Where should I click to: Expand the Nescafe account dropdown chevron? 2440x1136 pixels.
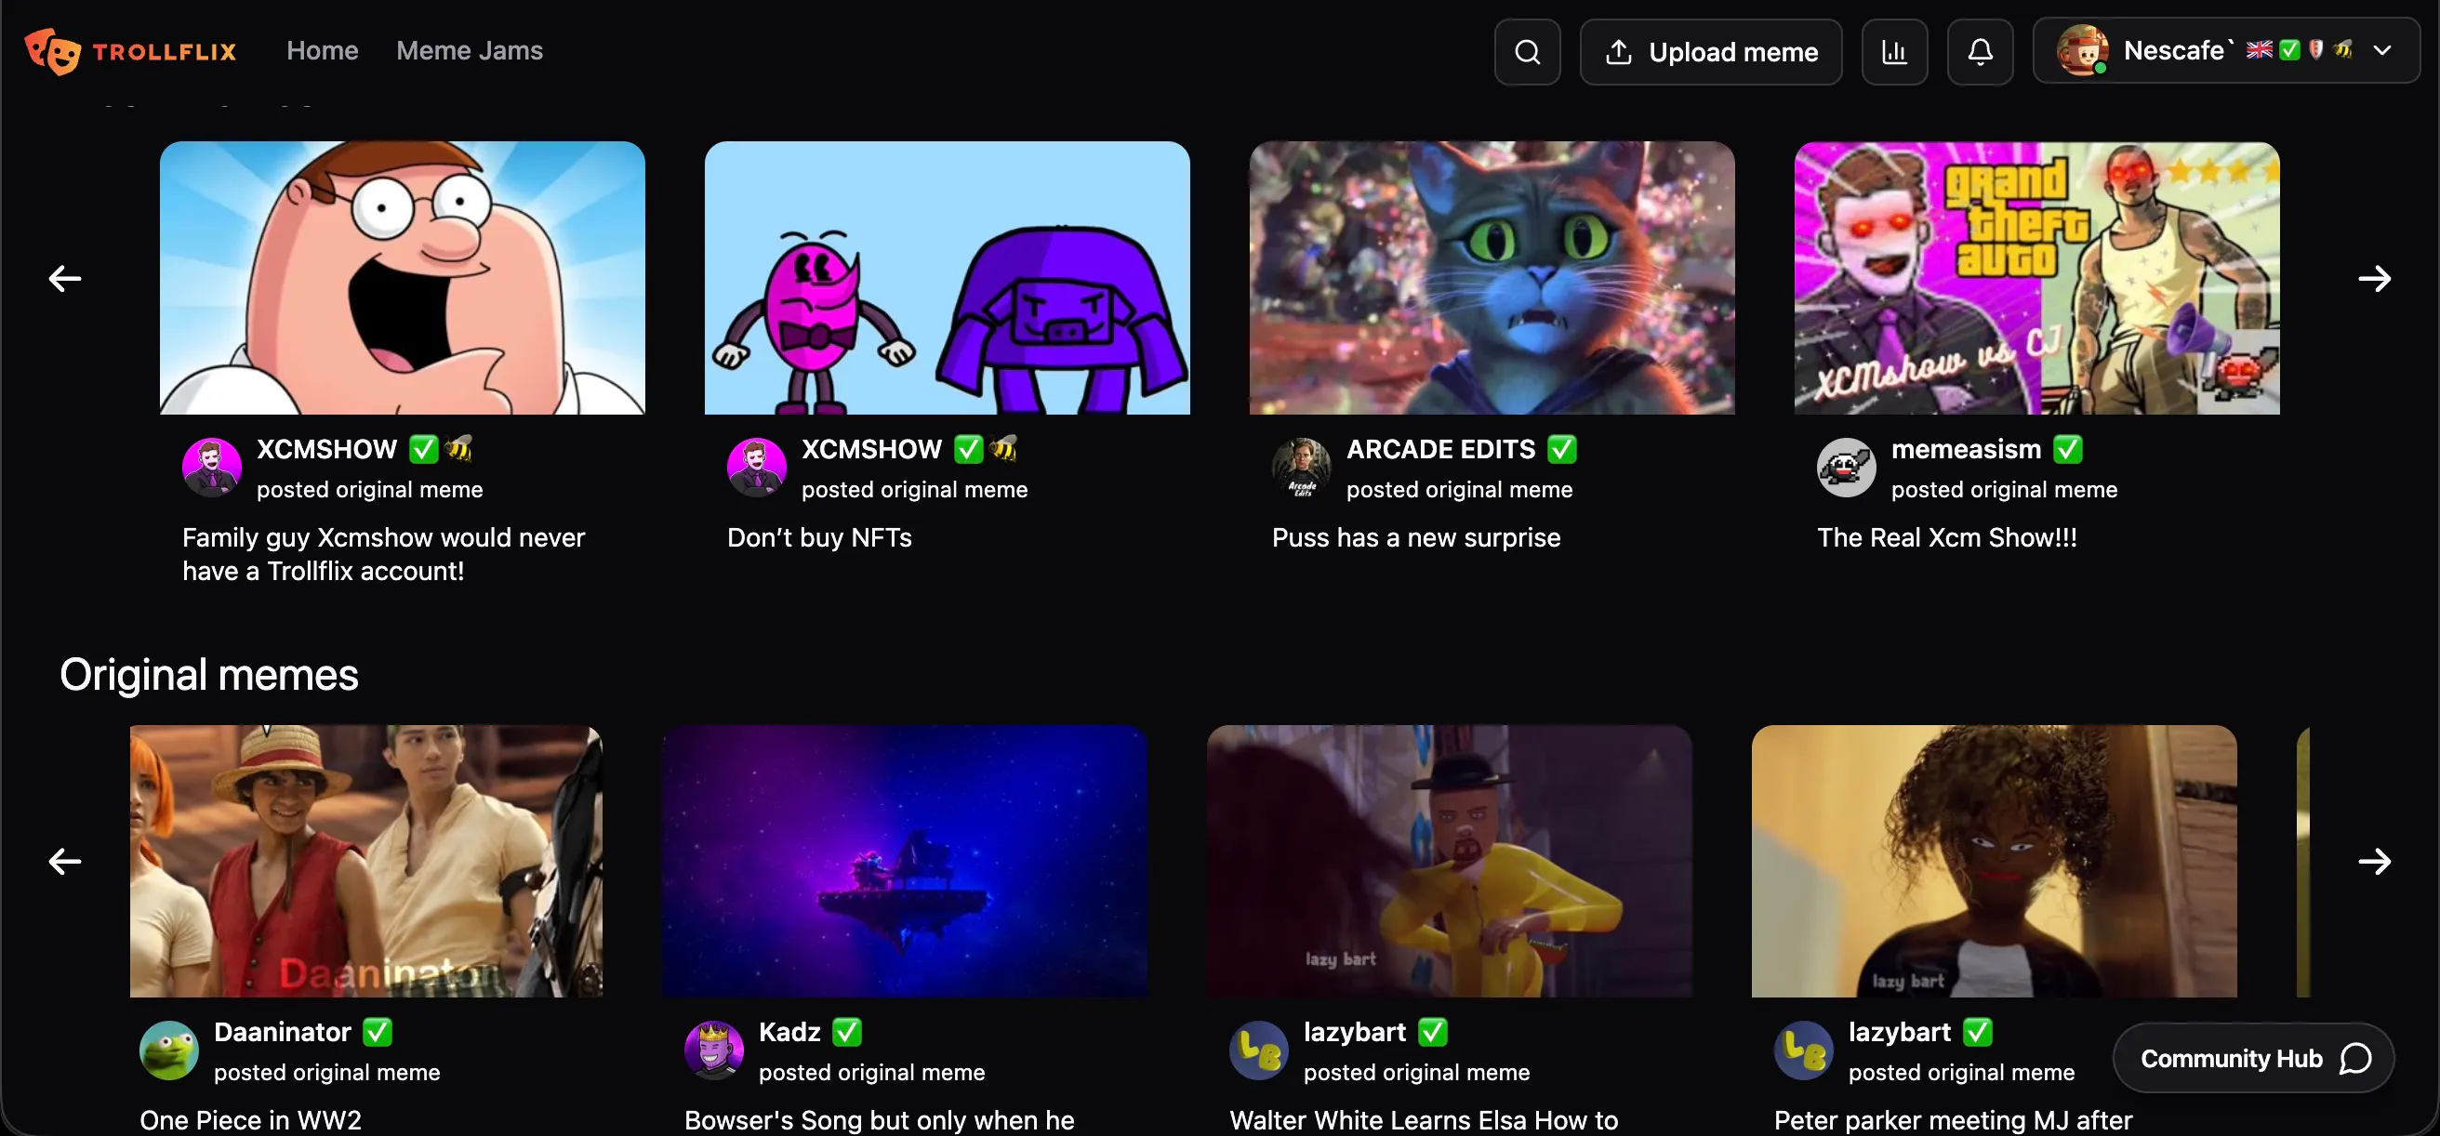2381,50
